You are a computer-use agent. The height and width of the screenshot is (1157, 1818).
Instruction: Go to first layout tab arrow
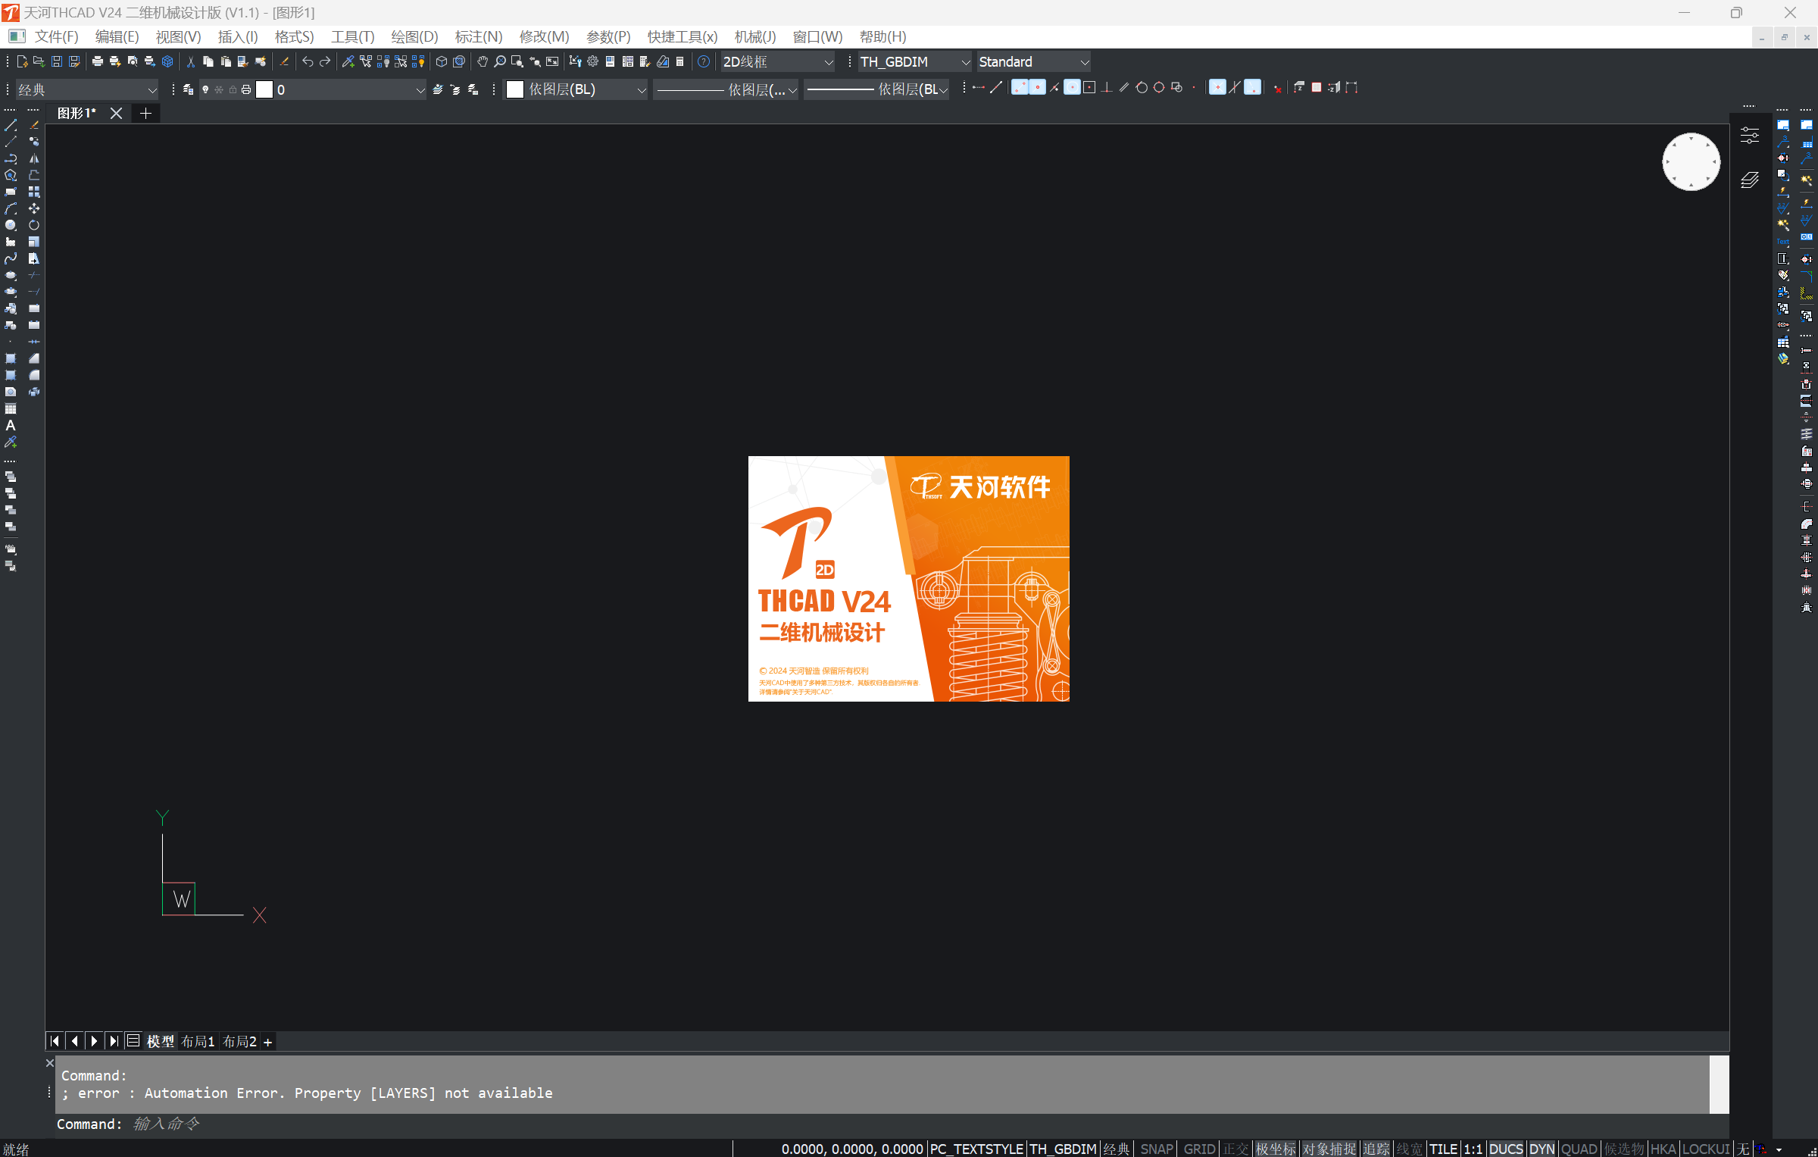[55, 1041]
